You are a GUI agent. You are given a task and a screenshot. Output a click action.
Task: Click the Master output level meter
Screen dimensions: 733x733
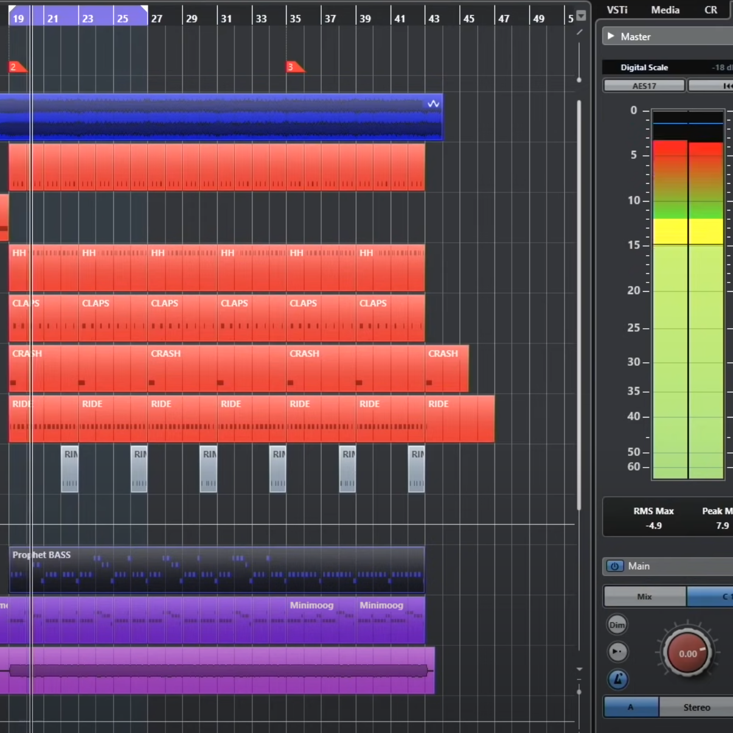coord(688,295)
